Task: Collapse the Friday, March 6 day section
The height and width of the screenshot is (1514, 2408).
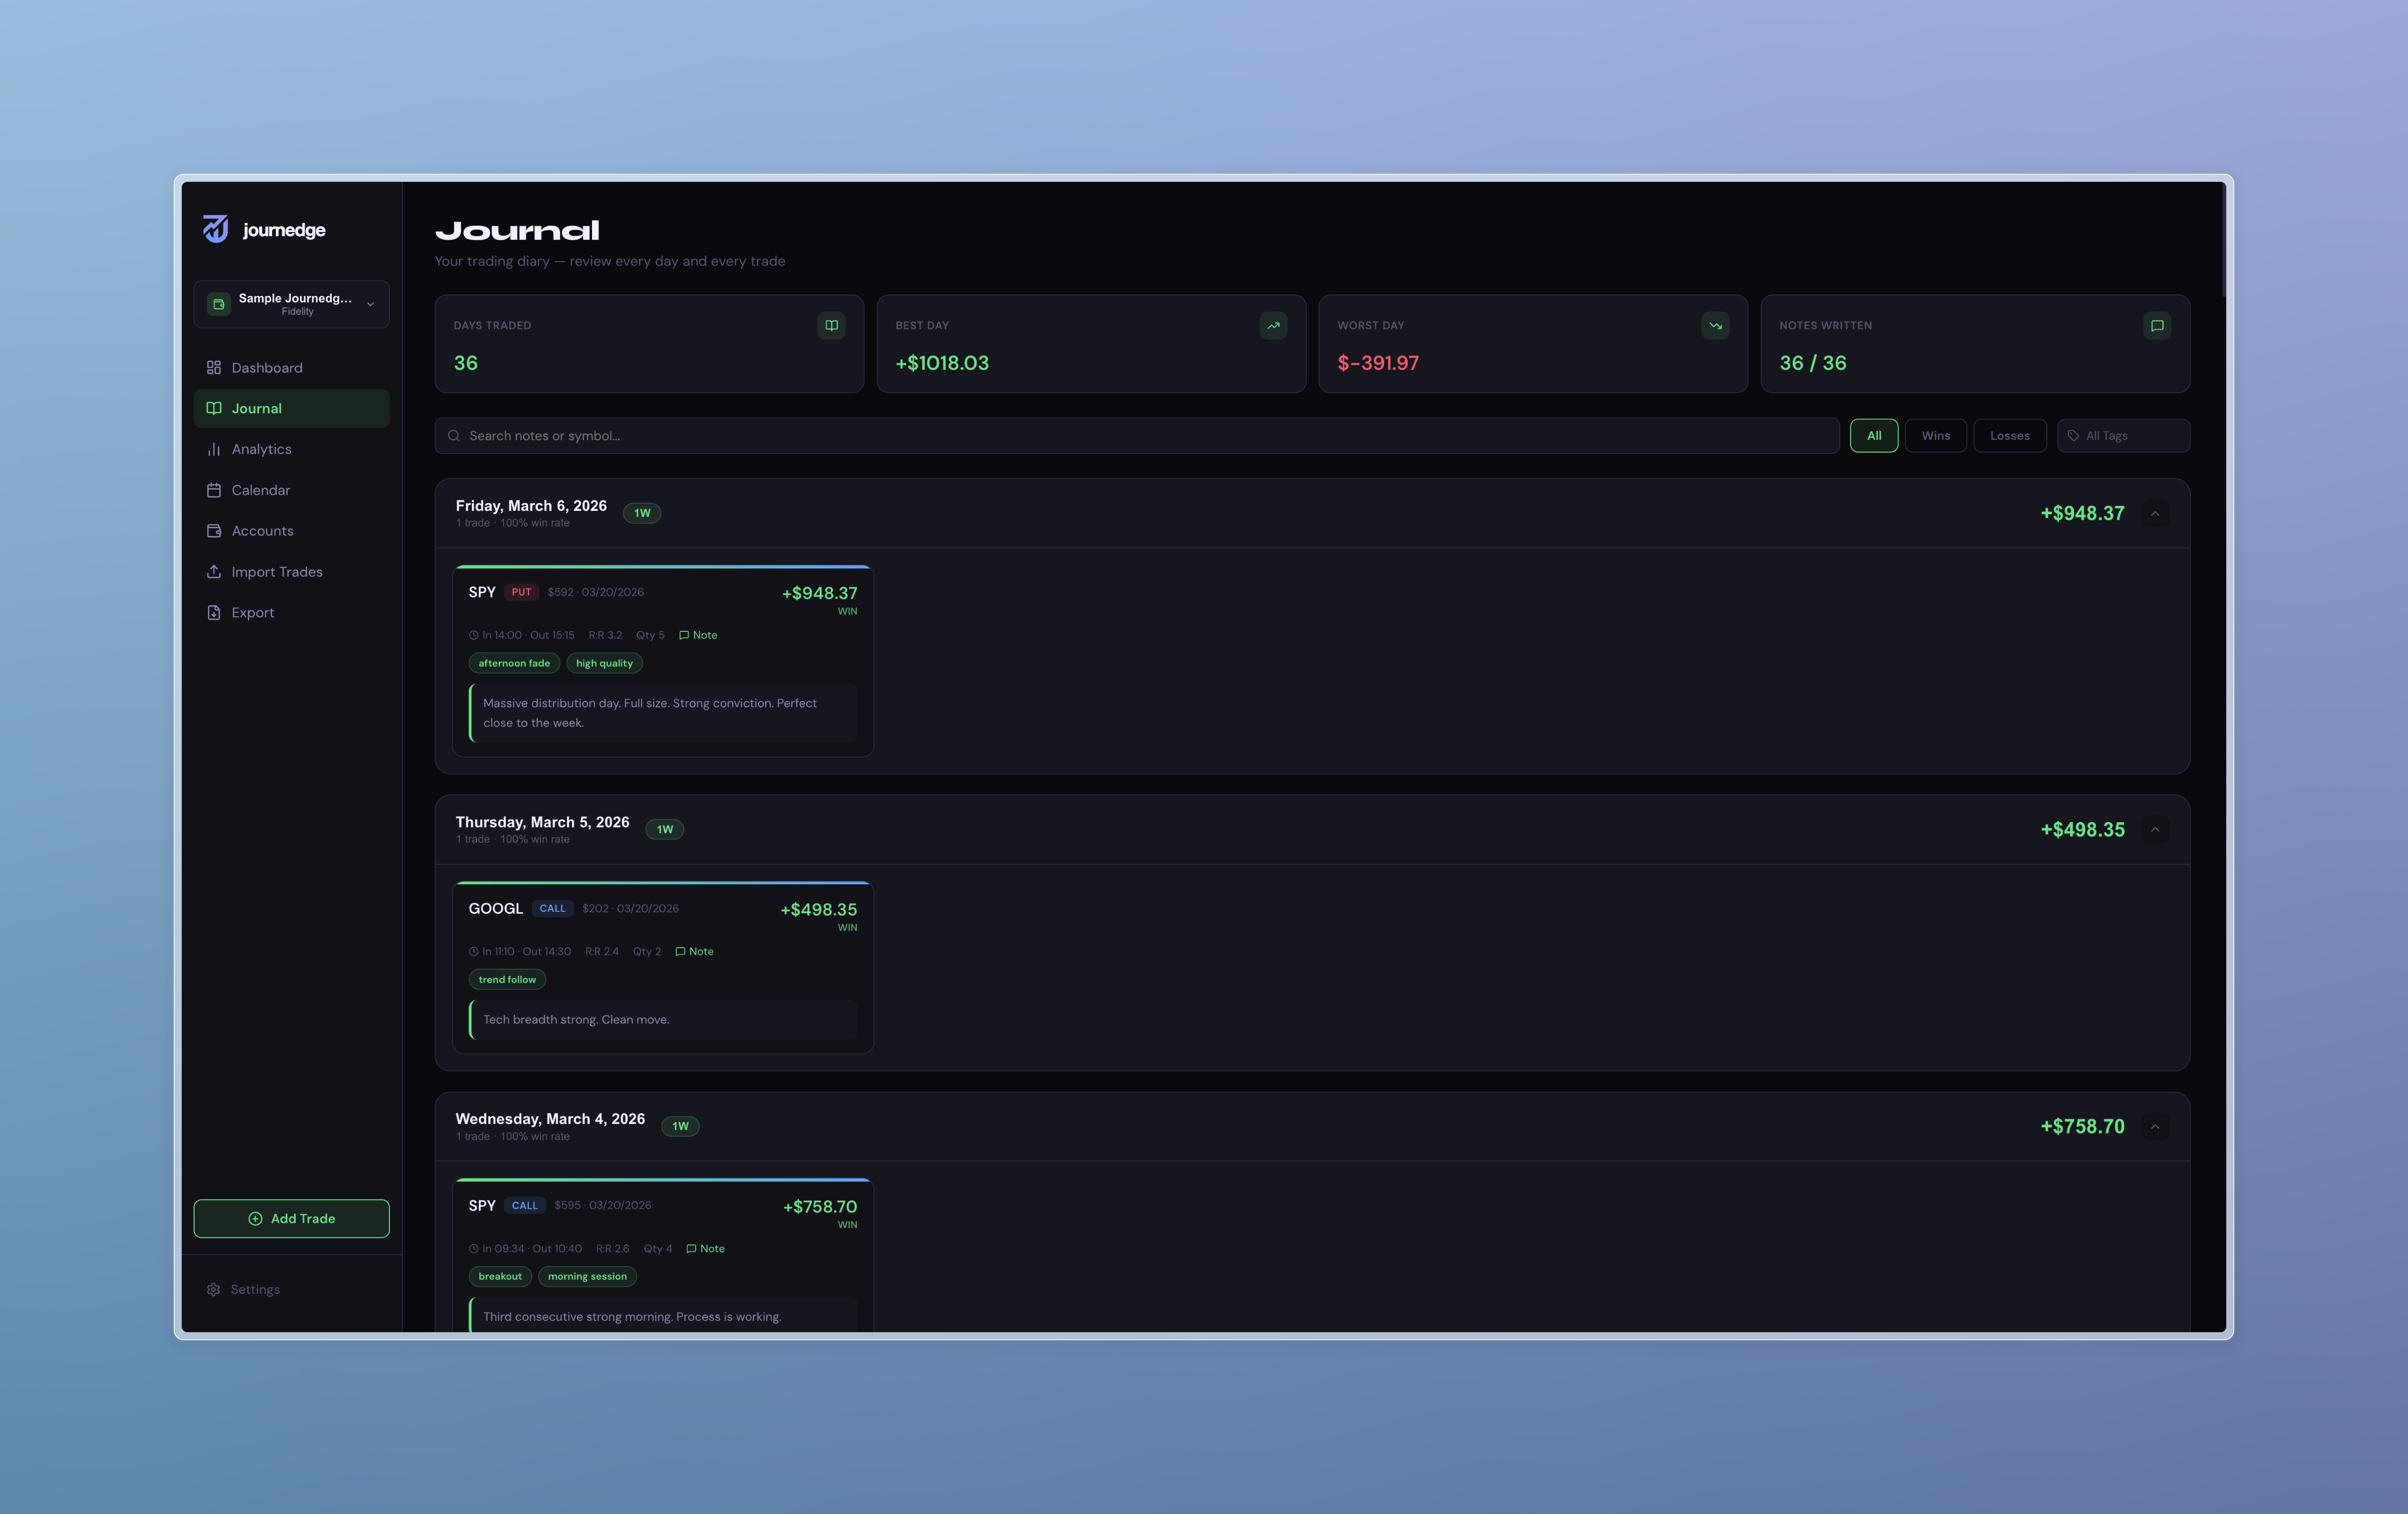Action: 2155,514
